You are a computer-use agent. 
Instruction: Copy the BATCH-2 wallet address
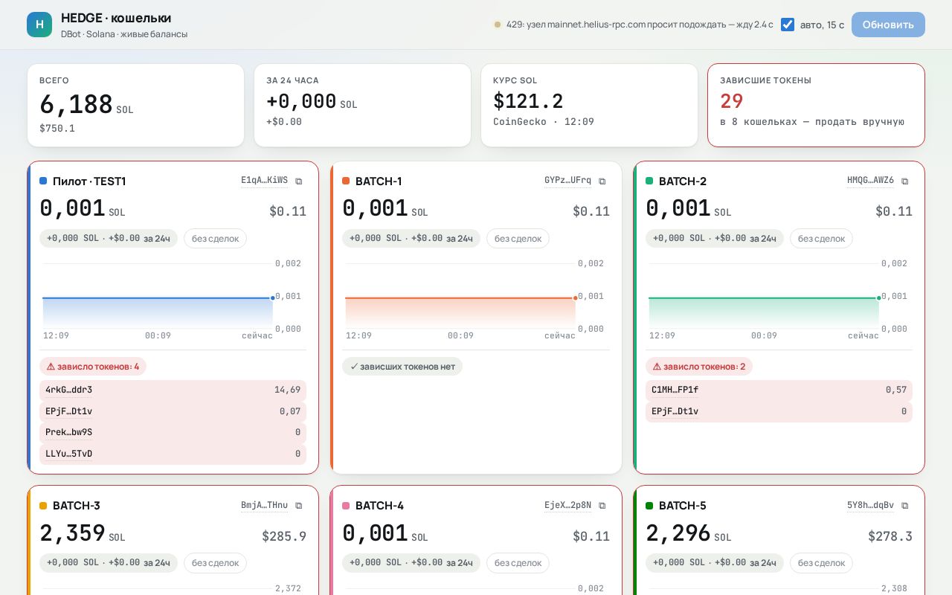(905, 181)
